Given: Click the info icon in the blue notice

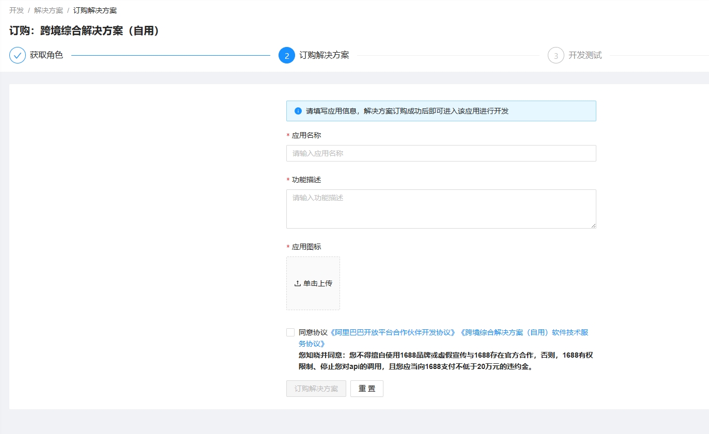Looking at the screenshot, I should tap(298, 111).
